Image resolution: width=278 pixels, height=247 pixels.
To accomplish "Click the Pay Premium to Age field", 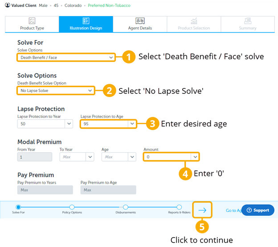I will 108,190.
